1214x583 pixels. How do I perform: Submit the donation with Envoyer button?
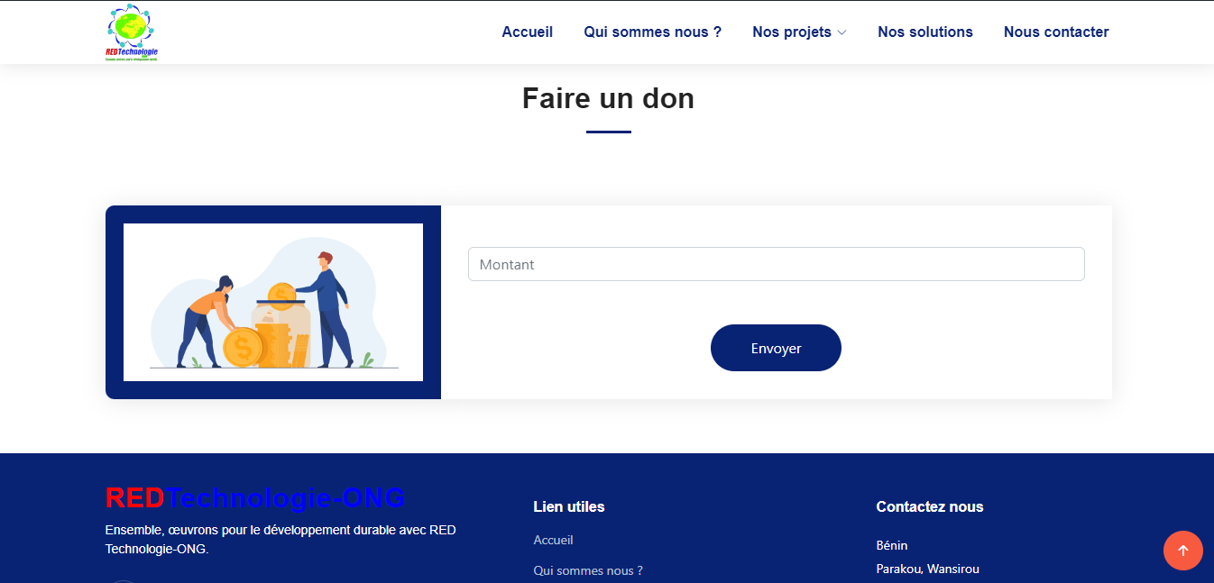776,348
